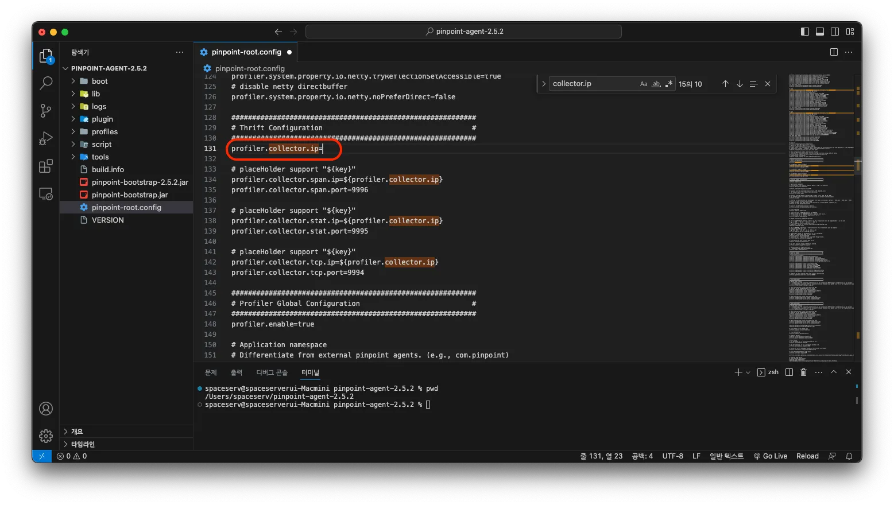Go forward with the navigation arrow
Viewport: 894px width, 505px height.
(x=293, y=32)
